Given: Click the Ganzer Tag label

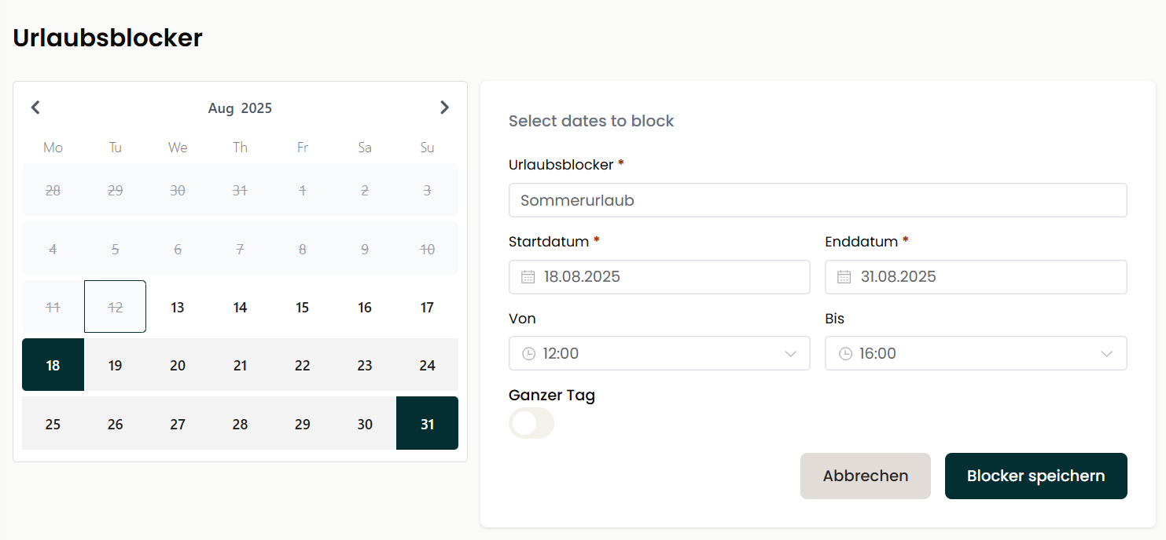Looking at the screenshot, I should pyautogui.click(x=552, y=396).
